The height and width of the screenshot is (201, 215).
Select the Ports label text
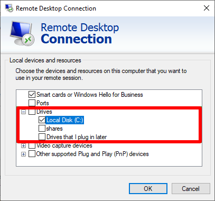pos(43,103)
